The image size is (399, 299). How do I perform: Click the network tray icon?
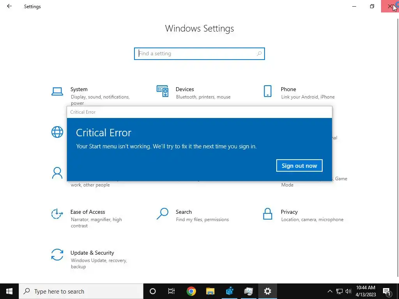339,291
